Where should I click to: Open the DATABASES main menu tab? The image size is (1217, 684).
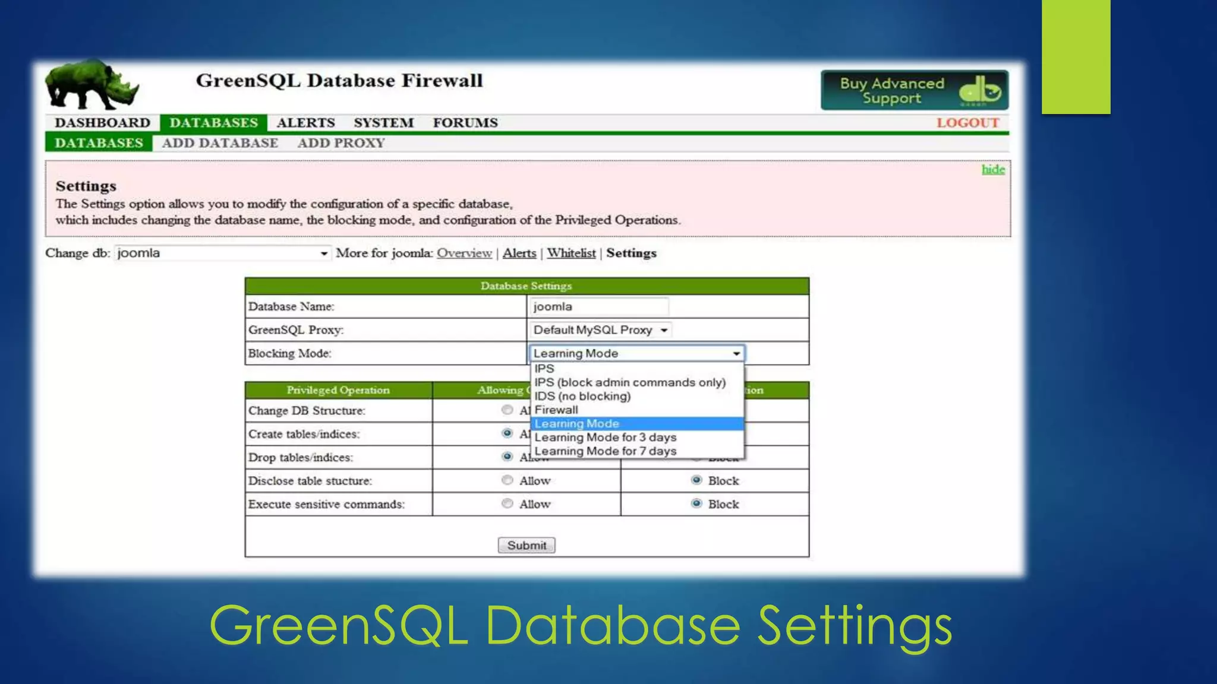coord(213,123)
